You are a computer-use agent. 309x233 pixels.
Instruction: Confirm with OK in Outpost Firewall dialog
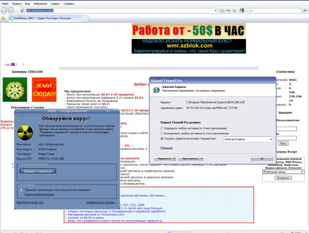click(262, 158)
